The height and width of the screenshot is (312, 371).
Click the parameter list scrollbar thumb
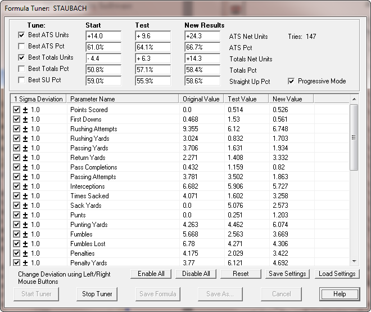click(x=354, y=137)
